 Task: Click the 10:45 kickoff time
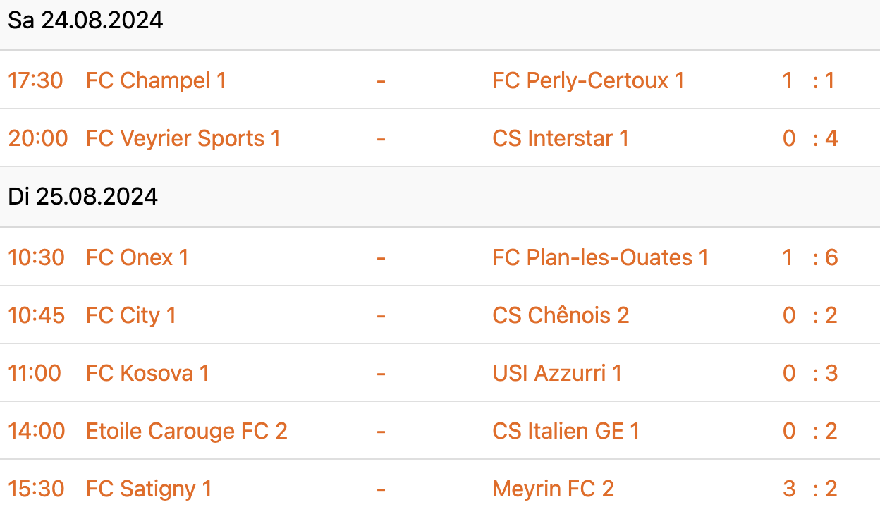37,315
